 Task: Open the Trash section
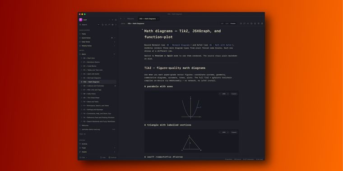tap(97, 148)
